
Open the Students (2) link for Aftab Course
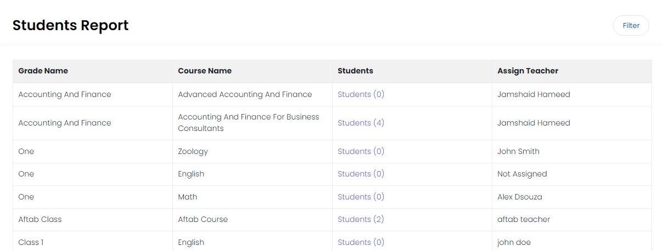361,219
